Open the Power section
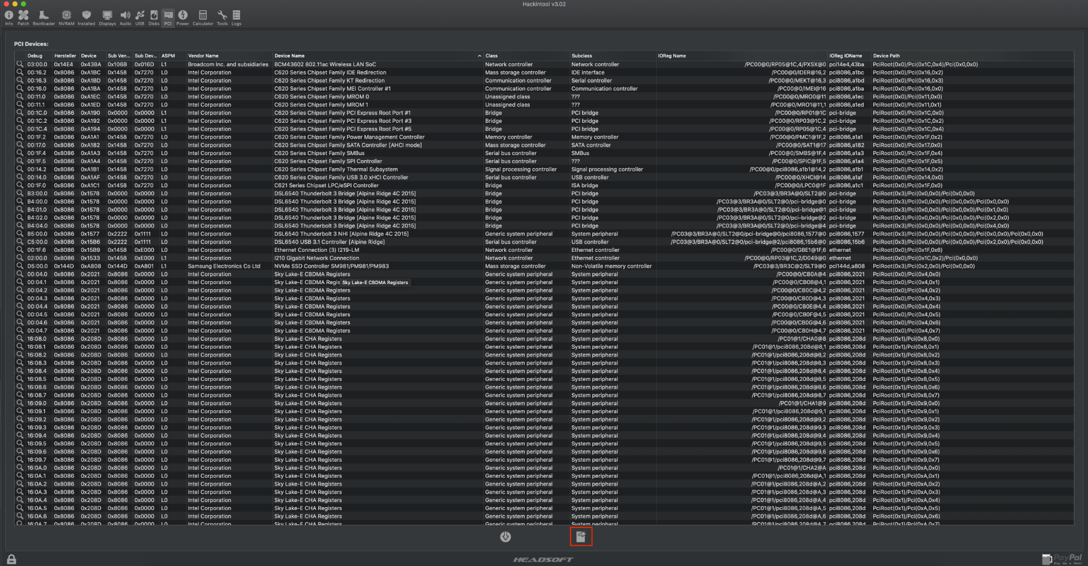The height and width of the screenshot is (566, 1088). 182,18
